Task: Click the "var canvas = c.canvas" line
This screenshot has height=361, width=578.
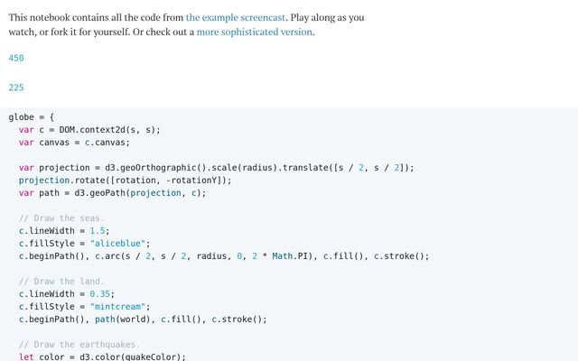Action: pyautogui.click(x=74, y=143)
